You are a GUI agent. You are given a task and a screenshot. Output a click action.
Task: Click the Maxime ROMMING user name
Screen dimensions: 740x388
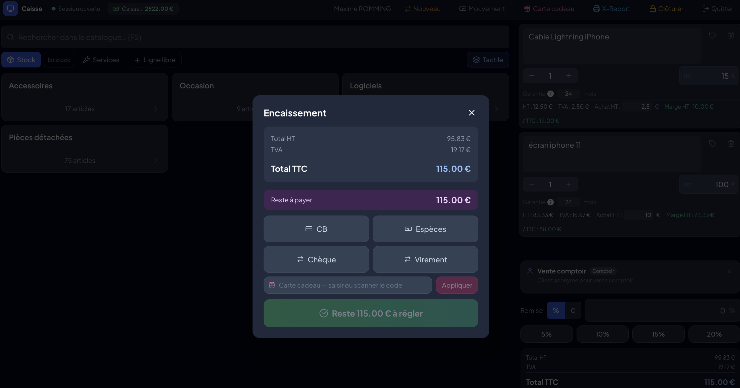(362, 9)
